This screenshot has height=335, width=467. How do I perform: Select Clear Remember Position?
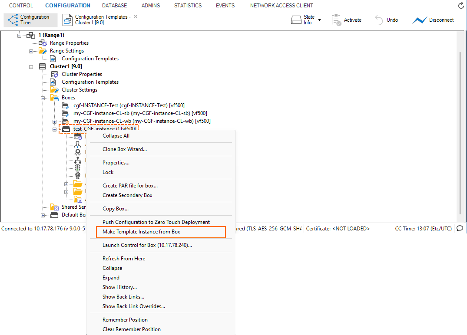[x=161, y=329]
